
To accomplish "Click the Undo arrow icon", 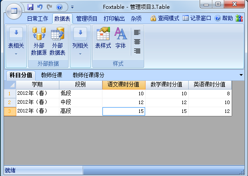I will point(40,7).
